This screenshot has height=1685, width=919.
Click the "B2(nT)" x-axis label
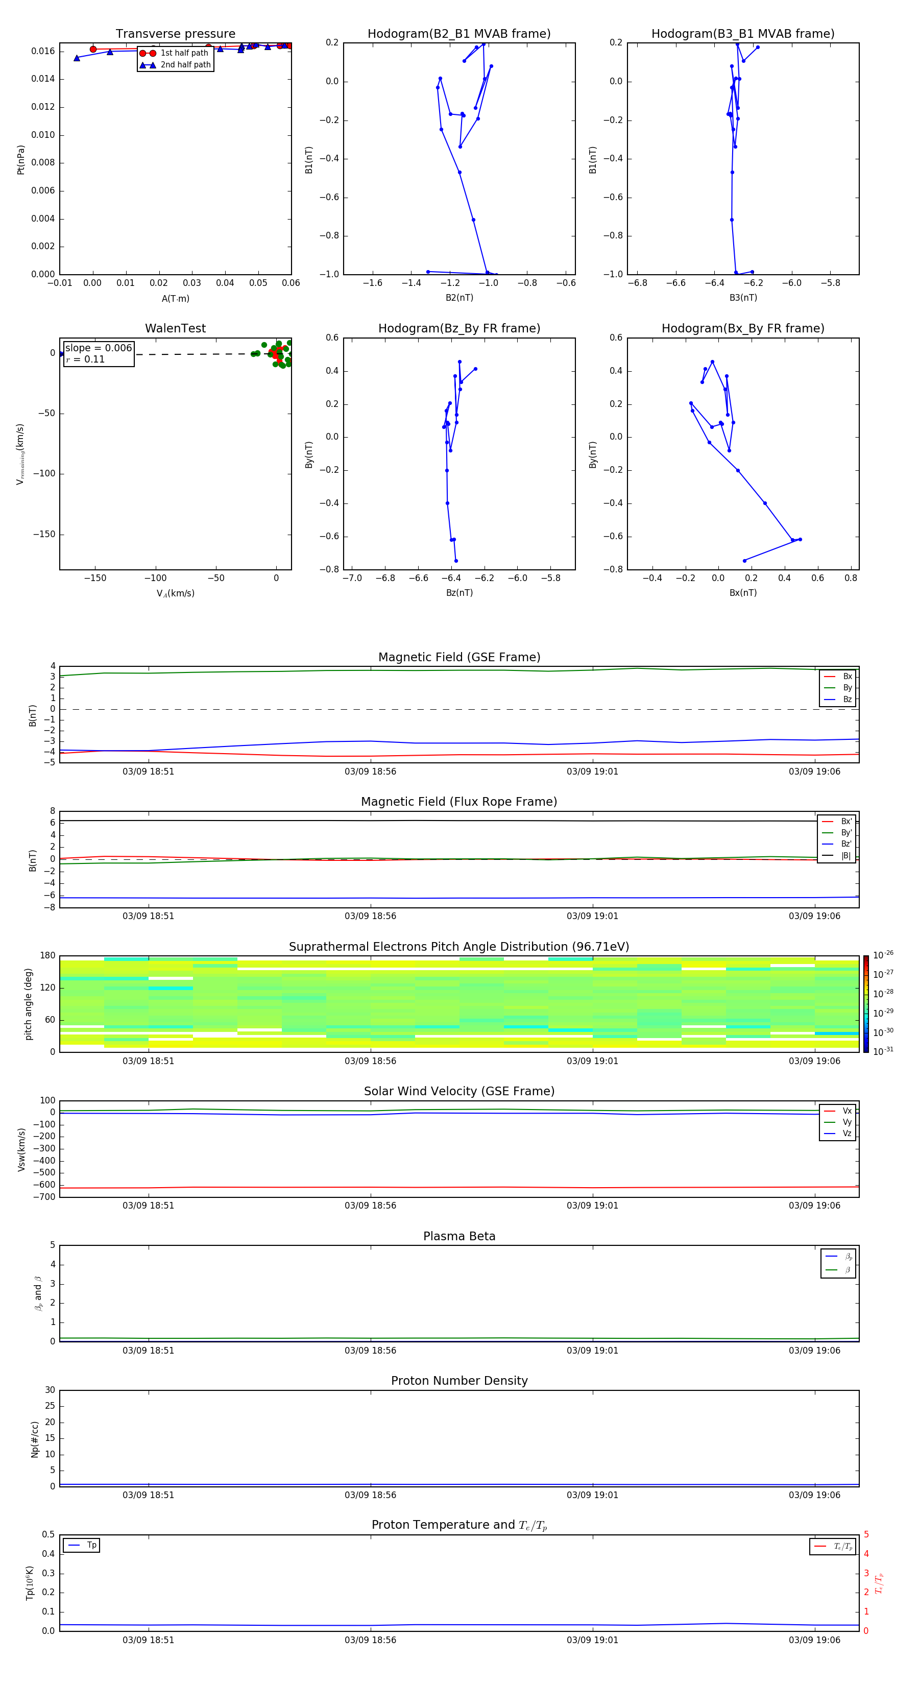coord(459,298)
